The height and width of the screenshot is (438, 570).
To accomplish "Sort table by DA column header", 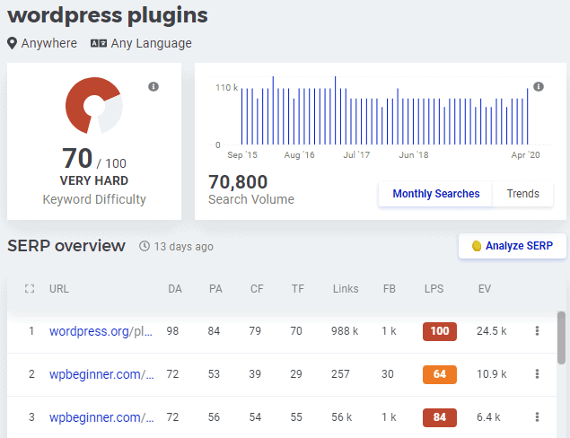I will click(175, 289).
